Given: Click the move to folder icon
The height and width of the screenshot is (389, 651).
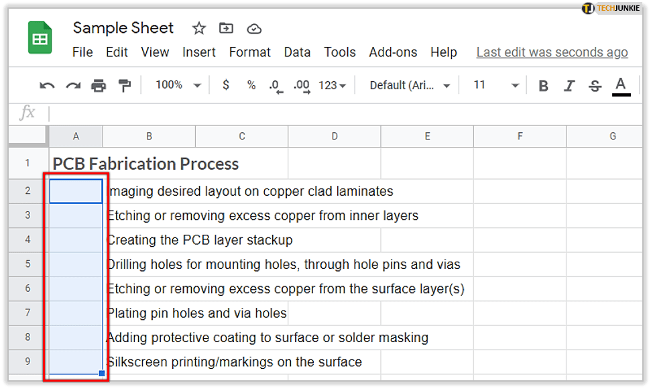Looking at the screenshot, I should (x=227, y=28).
